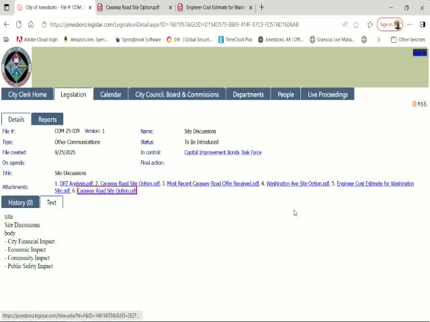Open Granicus Live Manager bookmark
This screenshot has width=430, height=322.
pyautogui.click(x=332, y=40)
